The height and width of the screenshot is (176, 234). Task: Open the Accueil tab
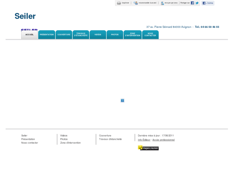pos(29,35)
